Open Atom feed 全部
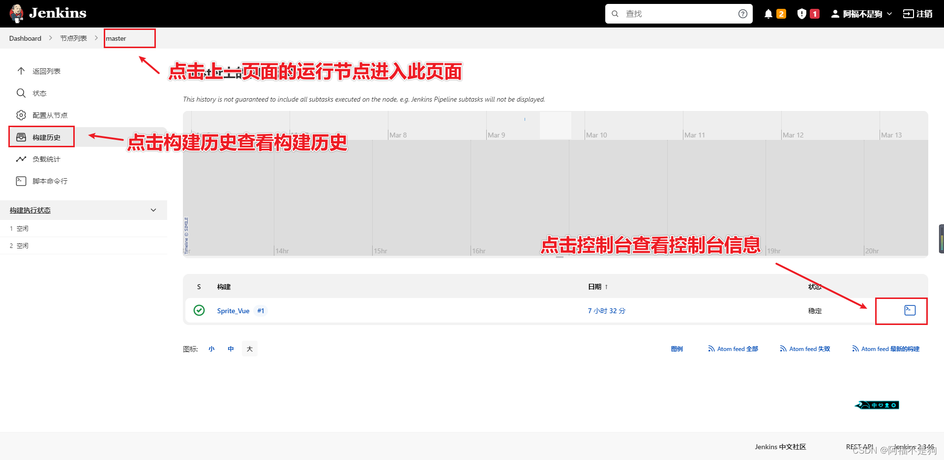 [x=733, y=349]
